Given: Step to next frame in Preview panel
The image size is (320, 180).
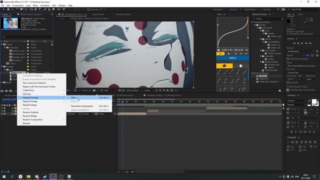Looking at the screenshot, I should click(x=306, y=43).
